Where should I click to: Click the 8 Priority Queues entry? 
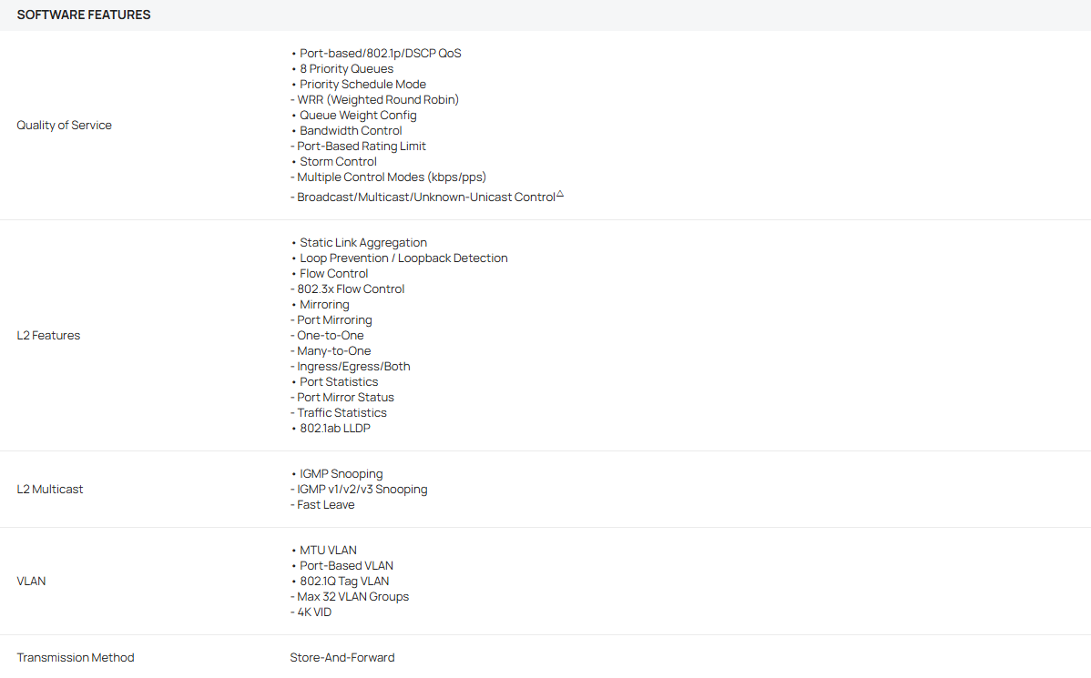tap(346, 68)
